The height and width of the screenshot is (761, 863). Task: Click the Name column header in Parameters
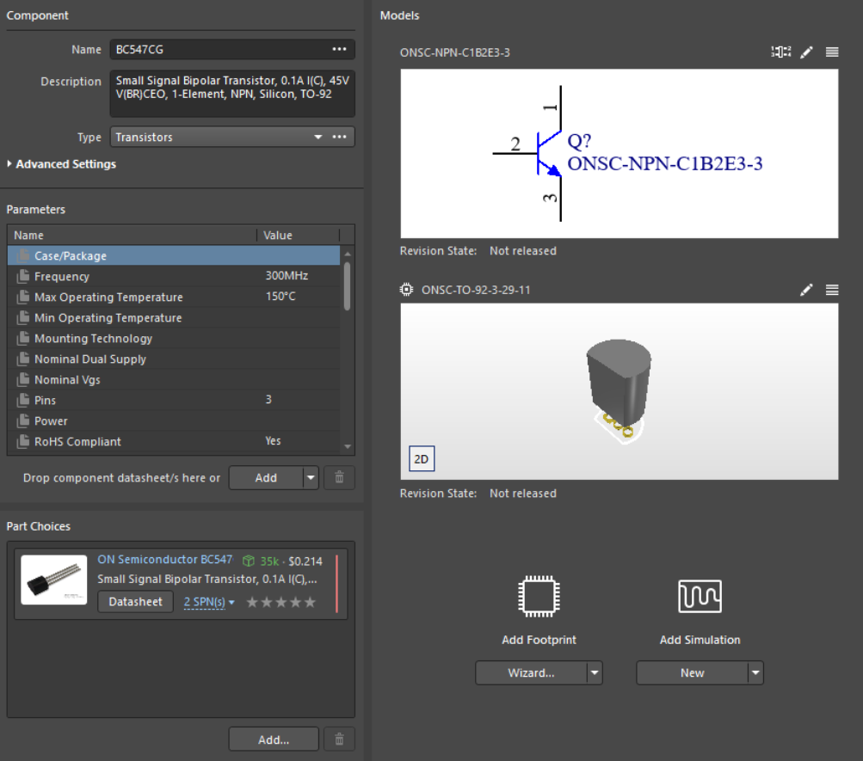click(133, 236)
